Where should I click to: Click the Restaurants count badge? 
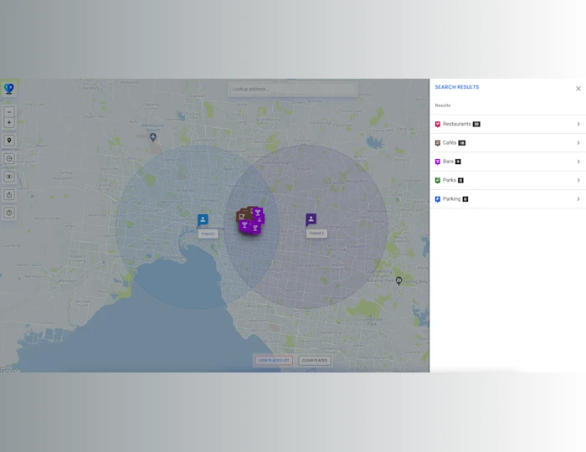point(476,125)
